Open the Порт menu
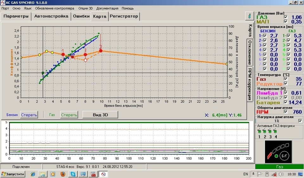Image resolution: width=304 pixels, height=178 pixels. [5, 8]
